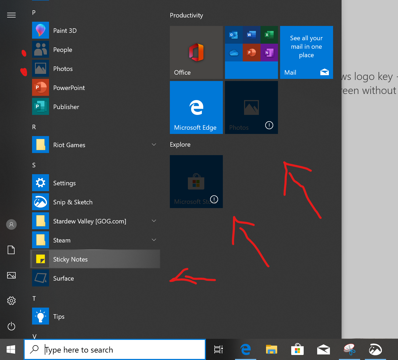Viewport: 398px width, 360px height.
Task: Open File Explorer from the taskbar
Action: point(272,349)
